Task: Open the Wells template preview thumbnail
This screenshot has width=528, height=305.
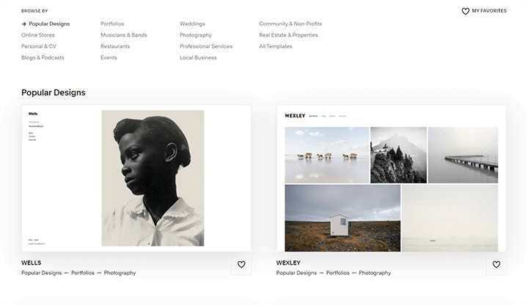Action: 136,178
